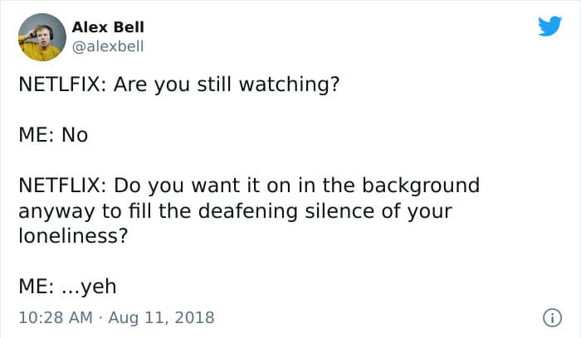Click the Twitter bird logo
The height and width of the screenshot is (338, 581).
pos(549,26)
